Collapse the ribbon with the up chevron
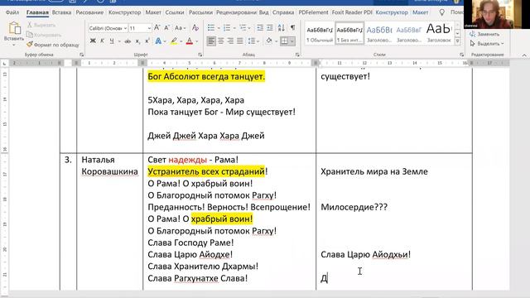 coord(524,55)
